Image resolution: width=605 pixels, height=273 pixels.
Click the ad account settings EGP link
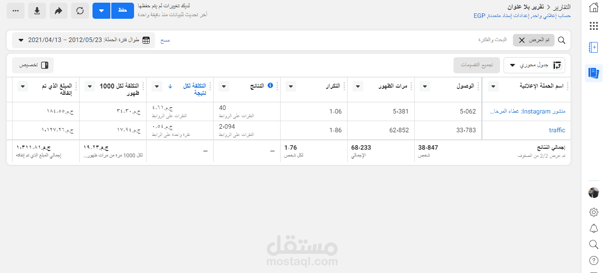click(522, 16)
